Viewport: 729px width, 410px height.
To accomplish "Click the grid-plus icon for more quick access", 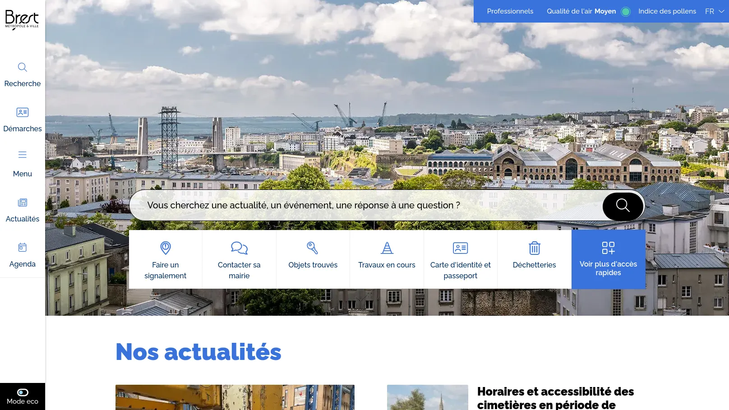I will (608, 248).
